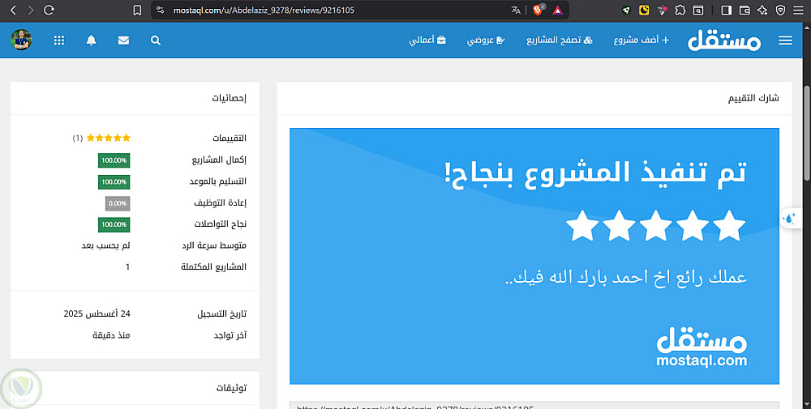
Task: Open the apps grid icon
Action: click(x=59, y=40)
